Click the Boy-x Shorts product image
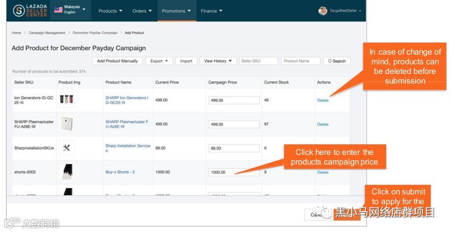 coord(66,172)
